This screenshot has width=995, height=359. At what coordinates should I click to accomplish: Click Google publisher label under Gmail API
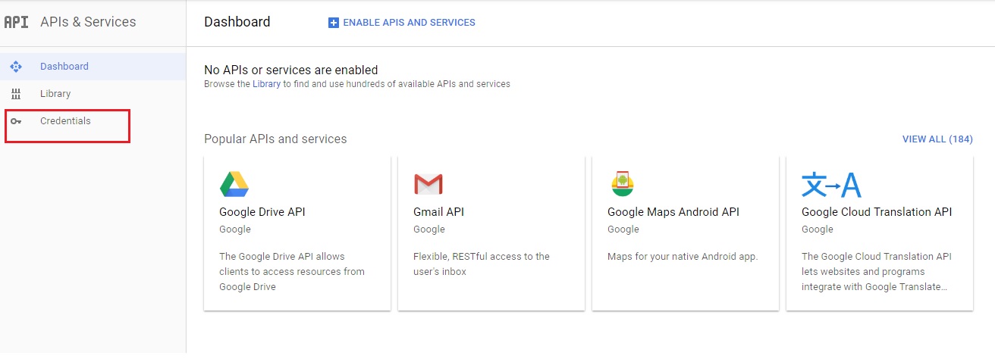[429, 229]
